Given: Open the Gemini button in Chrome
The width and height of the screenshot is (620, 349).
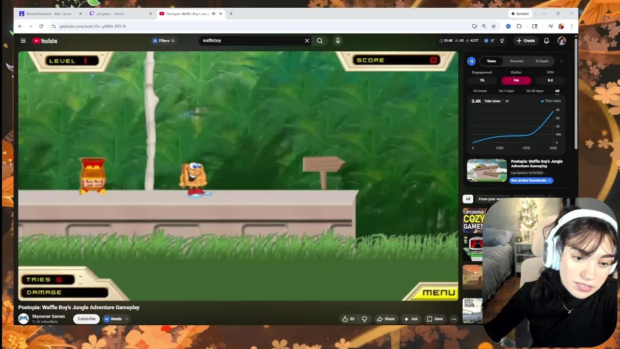Looking at the screenshot, I should coord(520,14).
